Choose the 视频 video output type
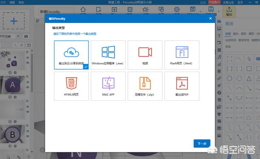Screen dimensions: 260x159 145,55
